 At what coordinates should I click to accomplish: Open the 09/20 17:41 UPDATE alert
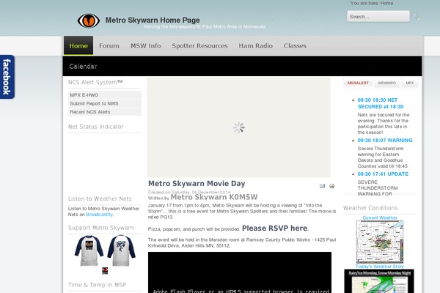(x=383, y=174)
